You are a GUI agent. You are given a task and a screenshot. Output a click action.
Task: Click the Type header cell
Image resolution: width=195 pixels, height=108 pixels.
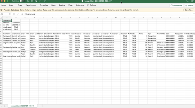(152, 34)
